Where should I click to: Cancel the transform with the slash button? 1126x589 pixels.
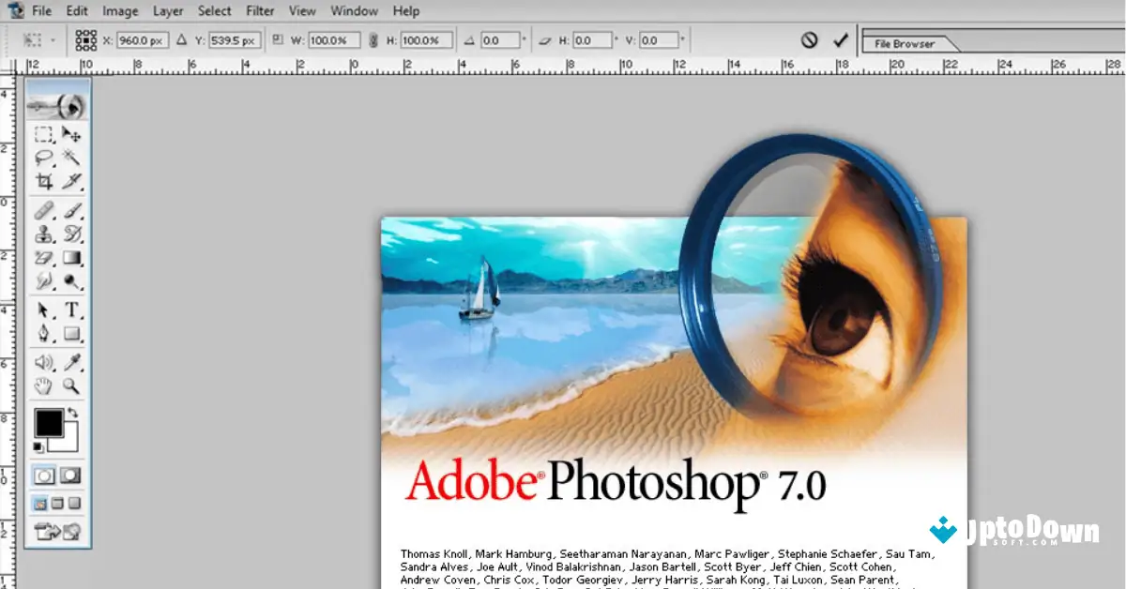(809, 39)
